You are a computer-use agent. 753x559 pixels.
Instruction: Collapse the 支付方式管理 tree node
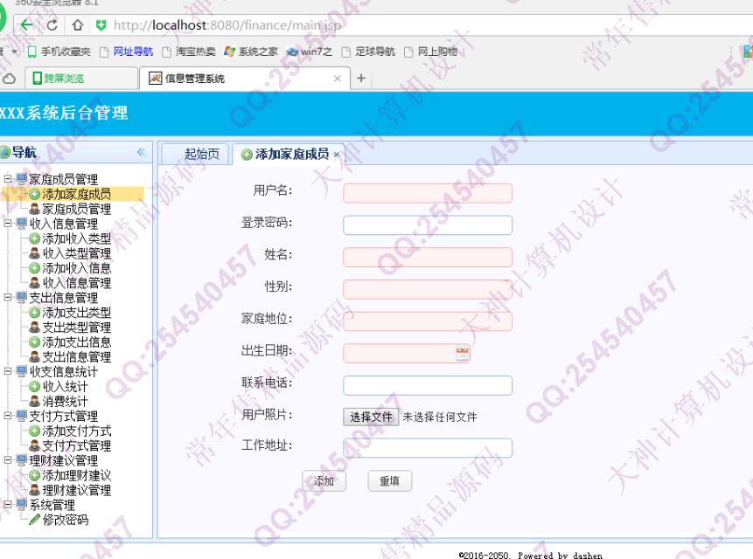pyautogui.click(x=8, y=417)
